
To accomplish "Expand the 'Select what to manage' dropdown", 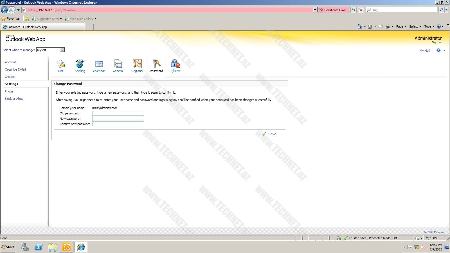I will [62, 50].
